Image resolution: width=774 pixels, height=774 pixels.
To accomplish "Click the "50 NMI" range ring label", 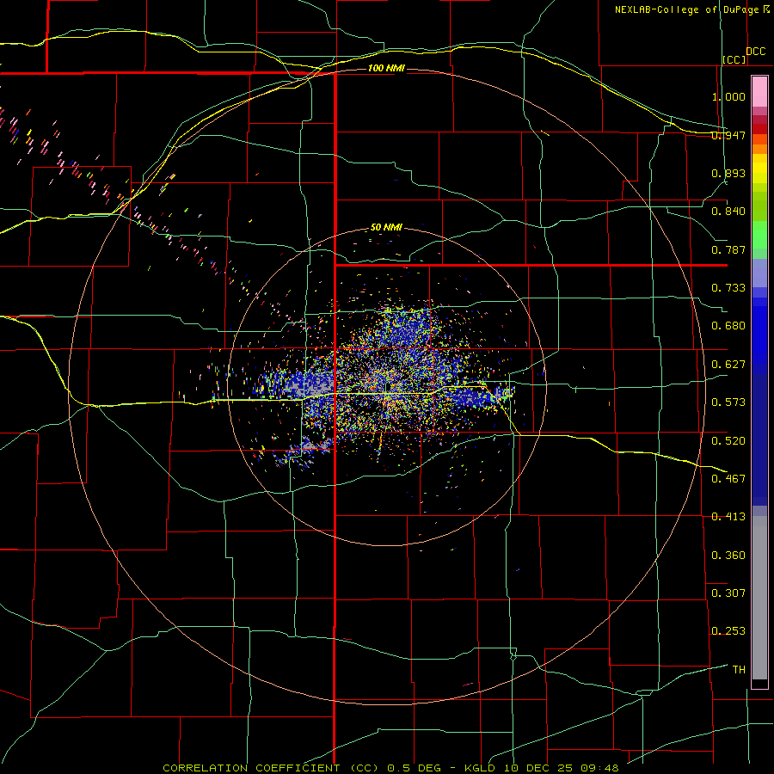I will click(386, 227).
